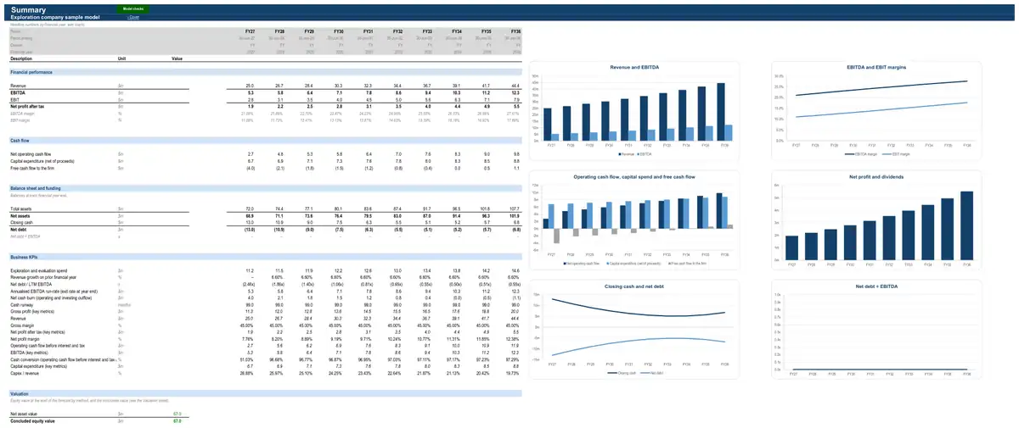Select the Gross margin KPI label
The height and width of the screenshot is (428, 1019).
click(x=21, y=325)
